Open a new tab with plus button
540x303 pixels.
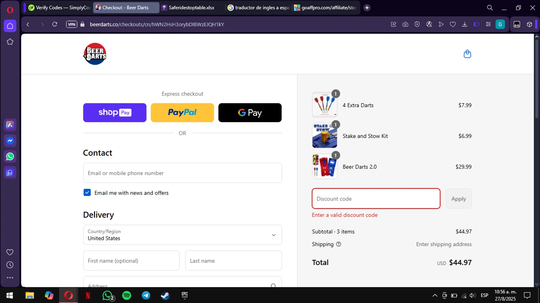pyautogui.click(x=367, y=8)
